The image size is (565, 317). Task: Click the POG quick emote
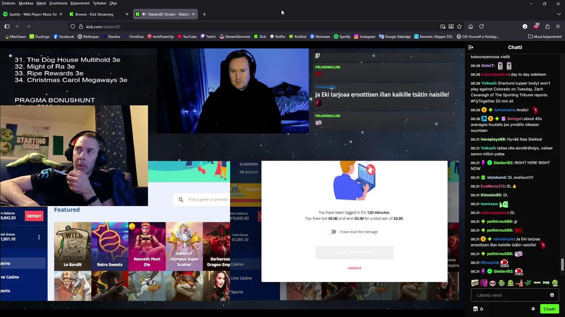[x=546, y=283]
